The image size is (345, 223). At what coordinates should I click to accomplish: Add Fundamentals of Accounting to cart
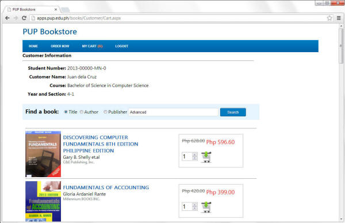pos(206,207)
